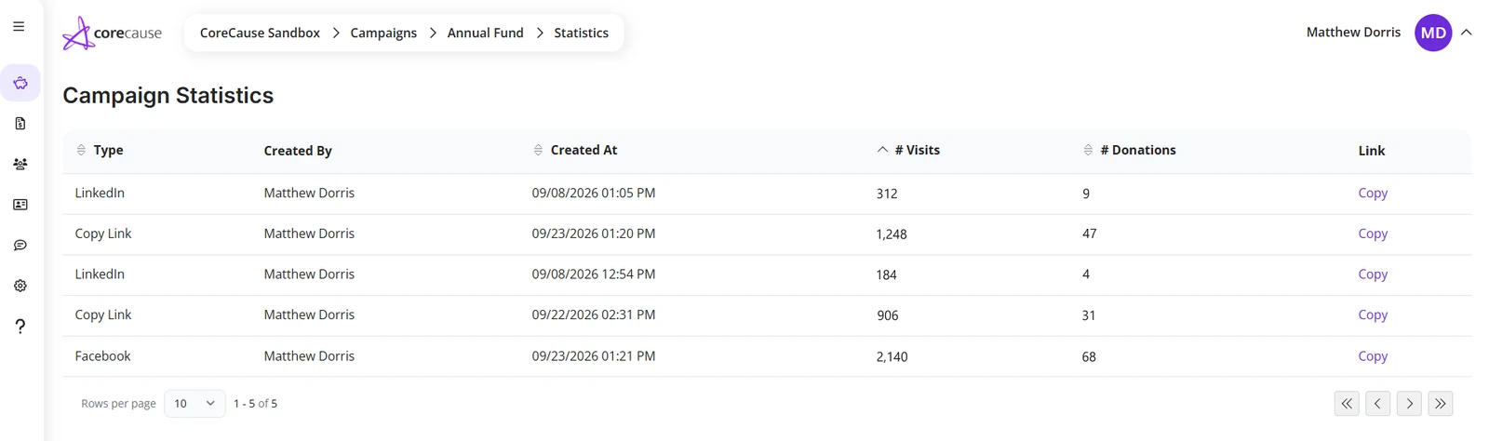
Task: Go to first page of results
Action: click(1347, 403)
